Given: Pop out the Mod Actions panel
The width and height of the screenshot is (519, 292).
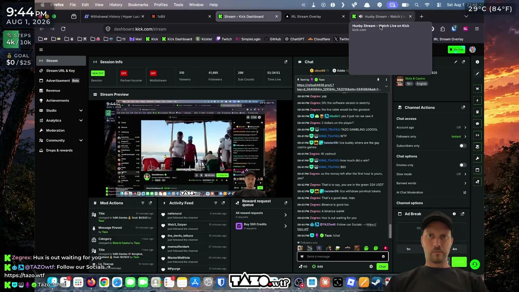Looking at the screenshot, I should (150, 203).
